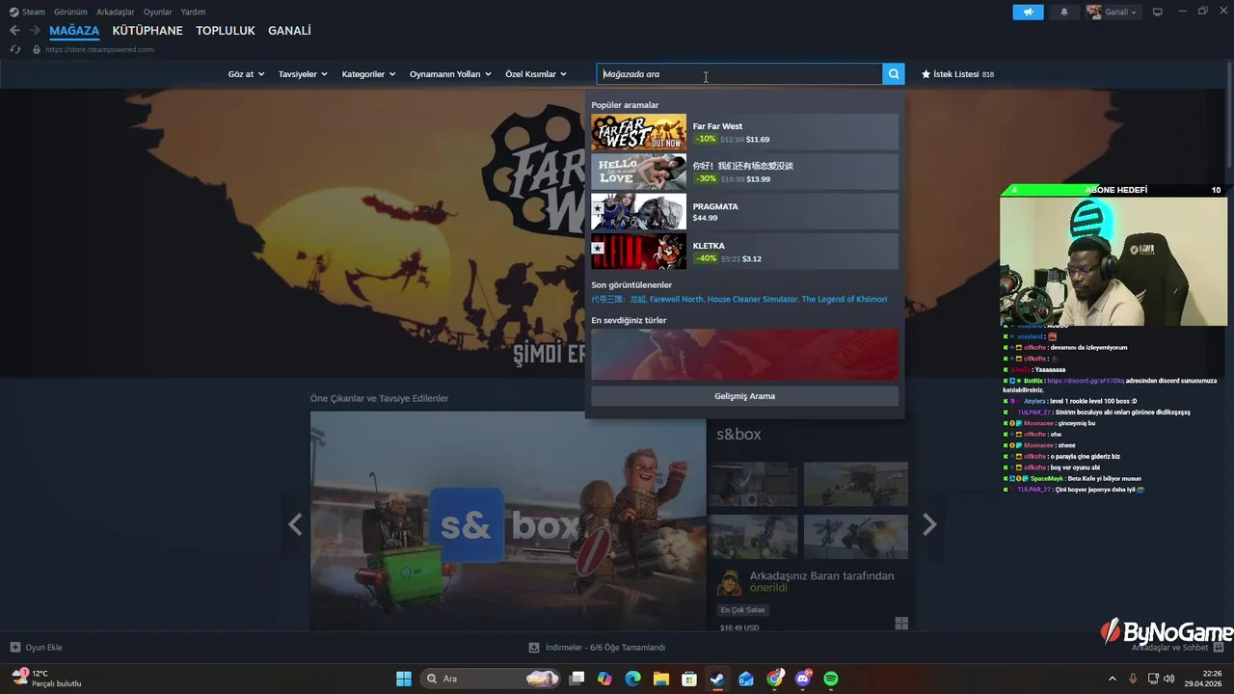This screenshot has width=1234, height=694.
Task: Click the En Çok Satan tag
Action: (742, 609)
